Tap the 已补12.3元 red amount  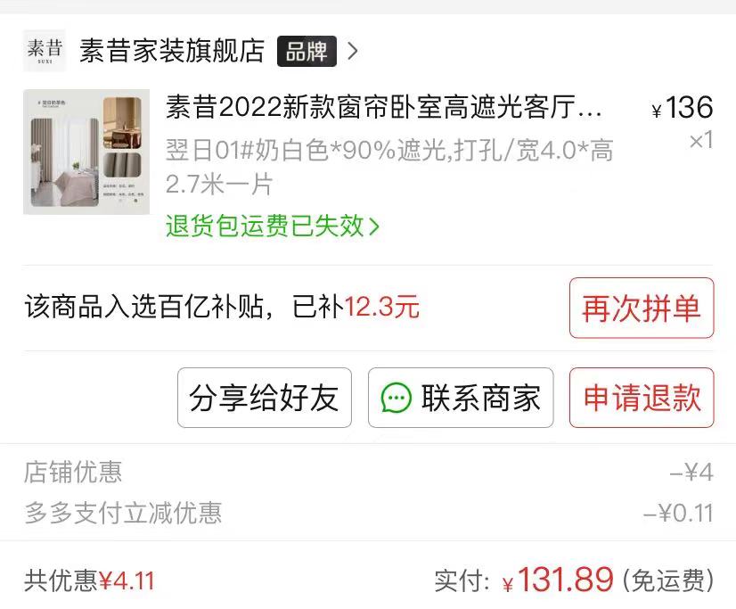[x=381, y=307]
